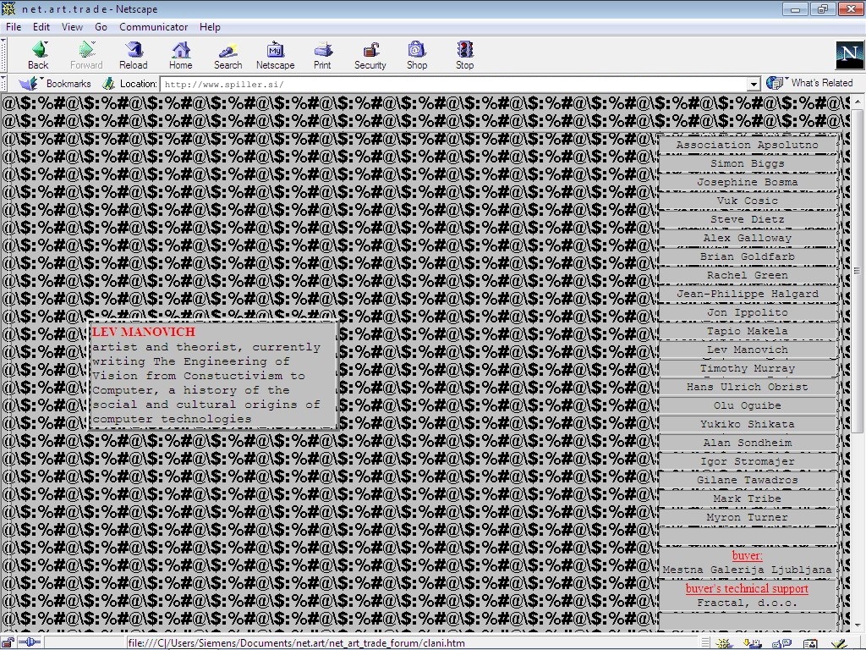Screen dimensions: 866x650
Task: Click inside the Location URL field
Action: coord(453,84)
